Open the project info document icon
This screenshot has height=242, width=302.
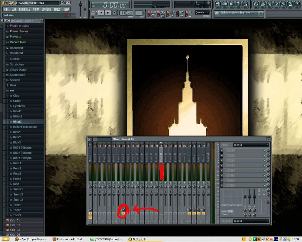pyautogui.click(x=290, y=4)
